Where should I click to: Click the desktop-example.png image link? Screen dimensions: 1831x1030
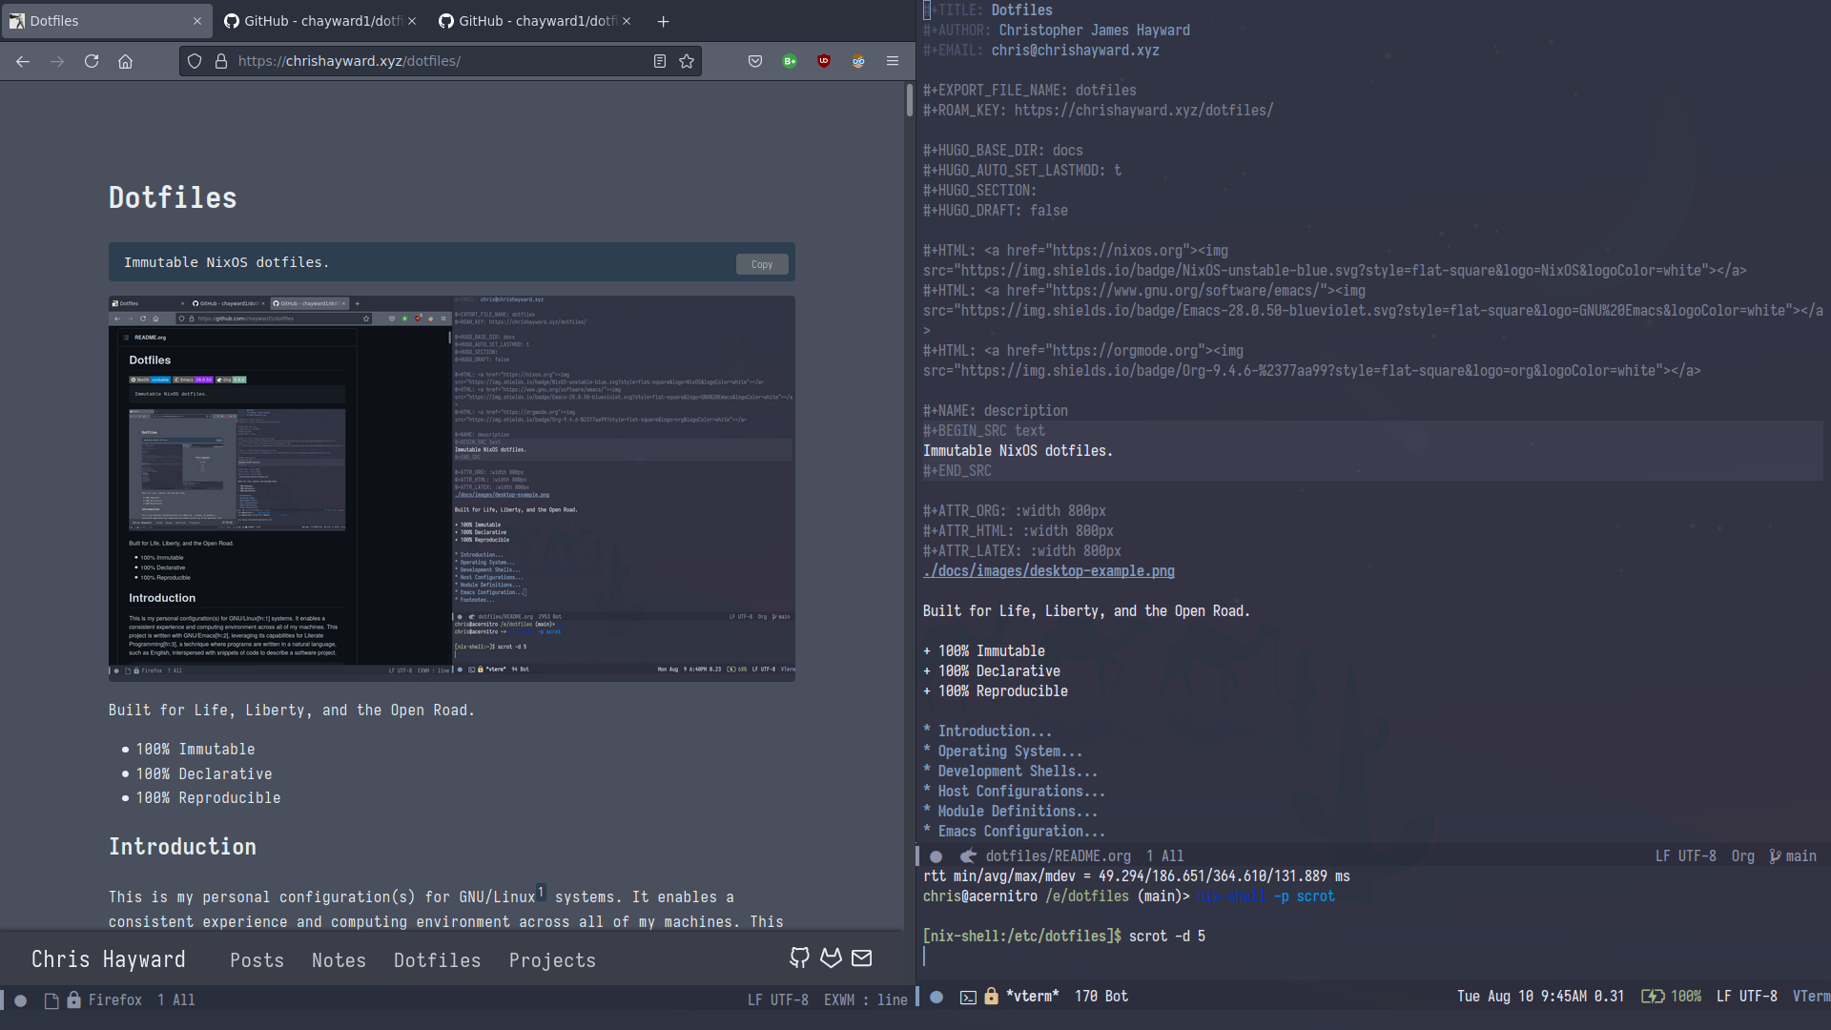coord(1047,571)
